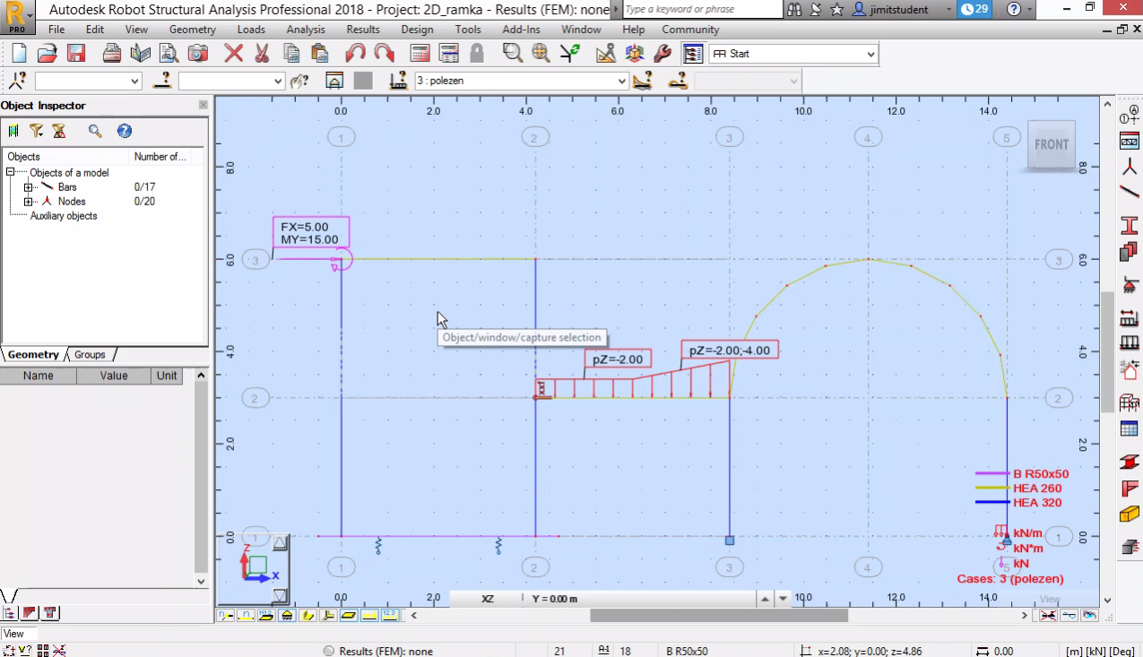Undo the last action with the red arrow
The image size is (1143, 657).
(x=356, y=53)
